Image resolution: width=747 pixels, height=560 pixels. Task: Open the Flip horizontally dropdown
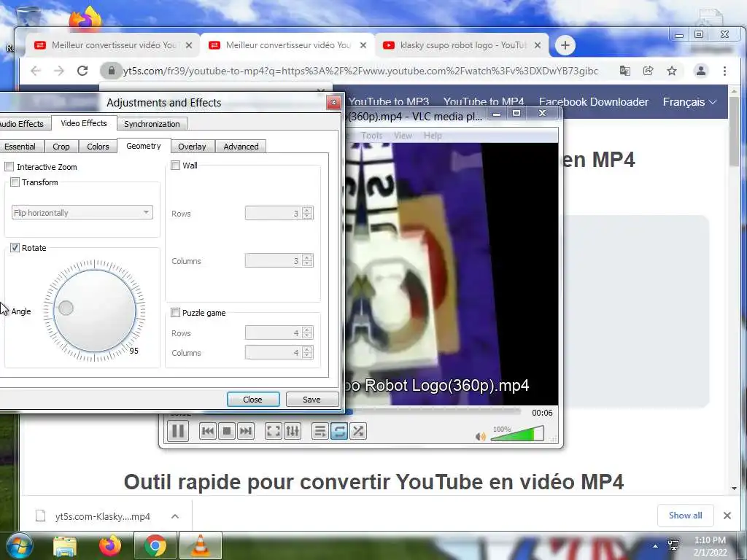(x=82, y=212)
